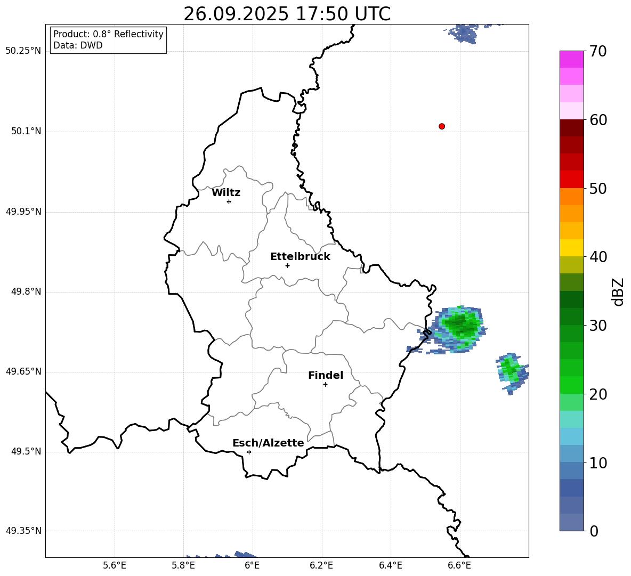This screenshot has height=576, width=631.
Task: Click the colorbar tick label 30
Action: point(597,326)
